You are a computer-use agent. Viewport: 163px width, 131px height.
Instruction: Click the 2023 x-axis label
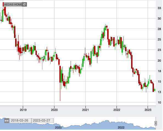click(148, 110)
